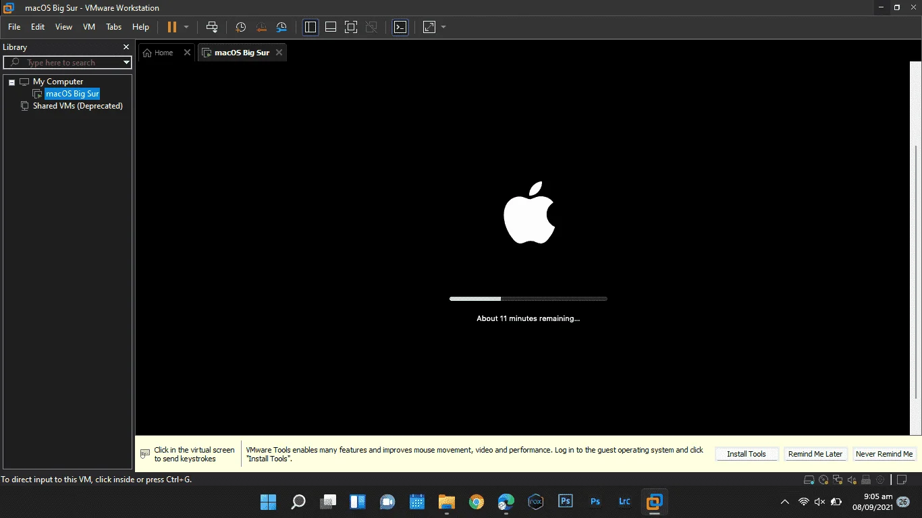This screenshot has width=922, height=518.
Task: Close the macOS Big Sur tab
Action: (279, 53)
